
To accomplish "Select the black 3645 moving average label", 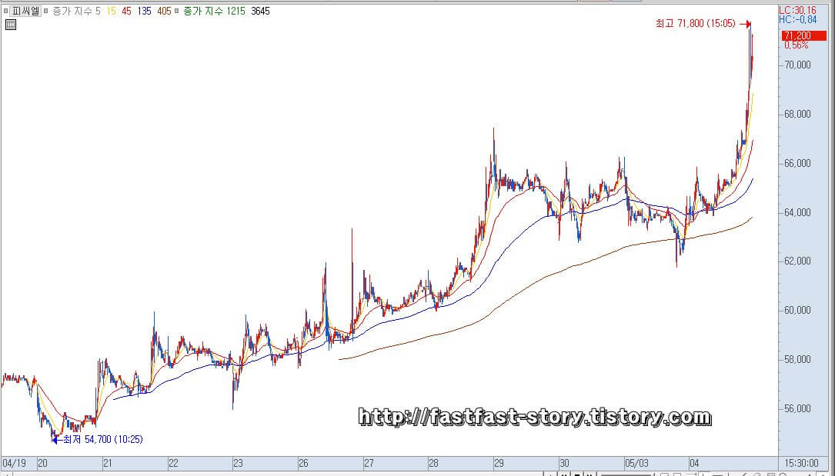I will [x=260, y=11].
